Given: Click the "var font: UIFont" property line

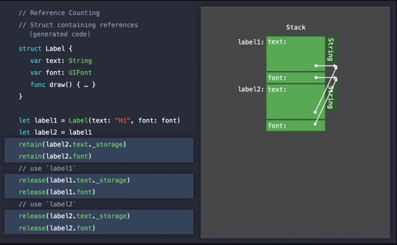Looking at the screenshot, I should tap(60, 73).
